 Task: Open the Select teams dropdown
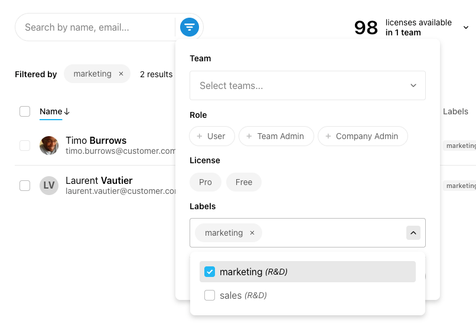(x=307, y=85)
